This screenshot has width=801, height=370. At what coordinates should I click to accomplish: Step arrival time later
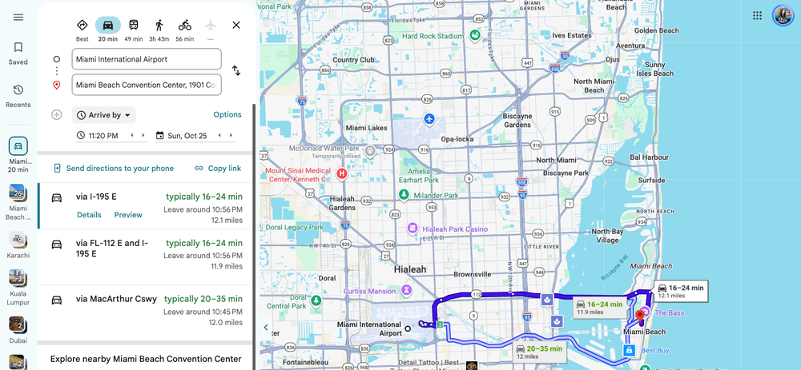[x=143, y=136]
